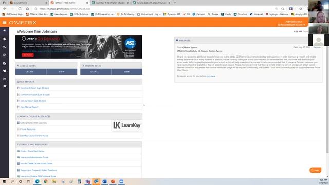
Task: Open Microsoft Edge from taskbar
Action: point(38,181)
